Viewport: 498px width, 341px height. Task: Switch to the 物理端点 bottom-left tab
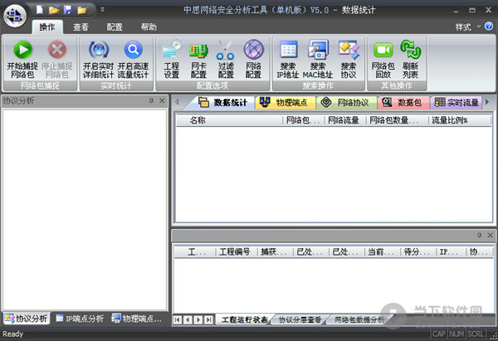click(137, 319)
